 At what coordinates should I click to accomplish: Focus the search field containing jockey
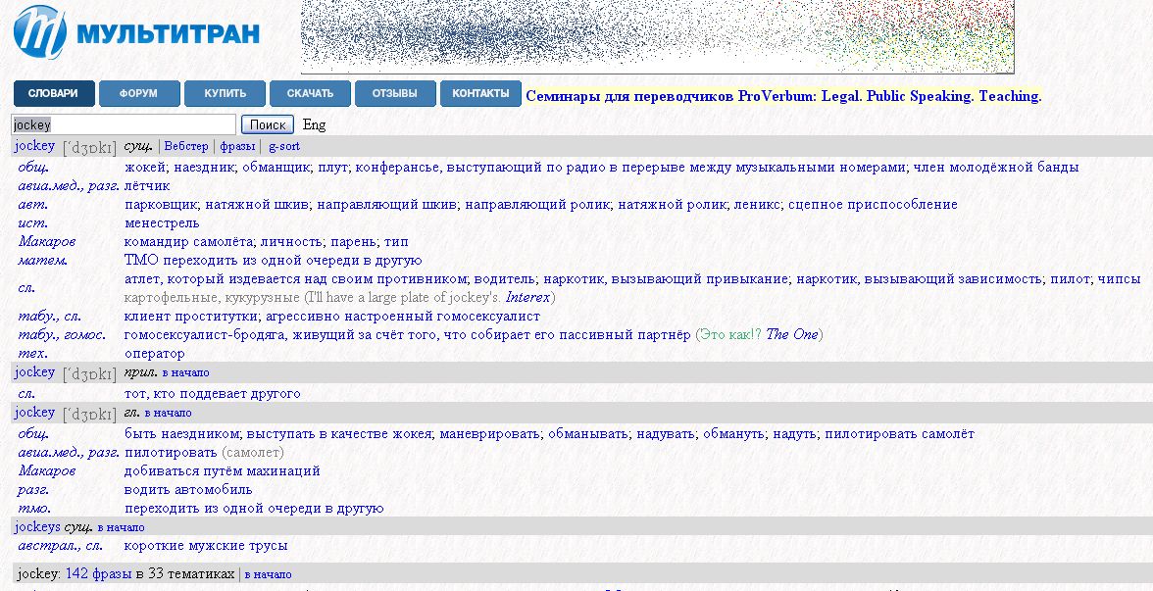click(x=124, y=124)
